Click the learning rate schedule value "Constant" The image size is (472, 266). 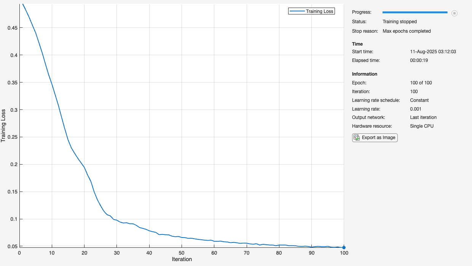click(x=419, y=100)
